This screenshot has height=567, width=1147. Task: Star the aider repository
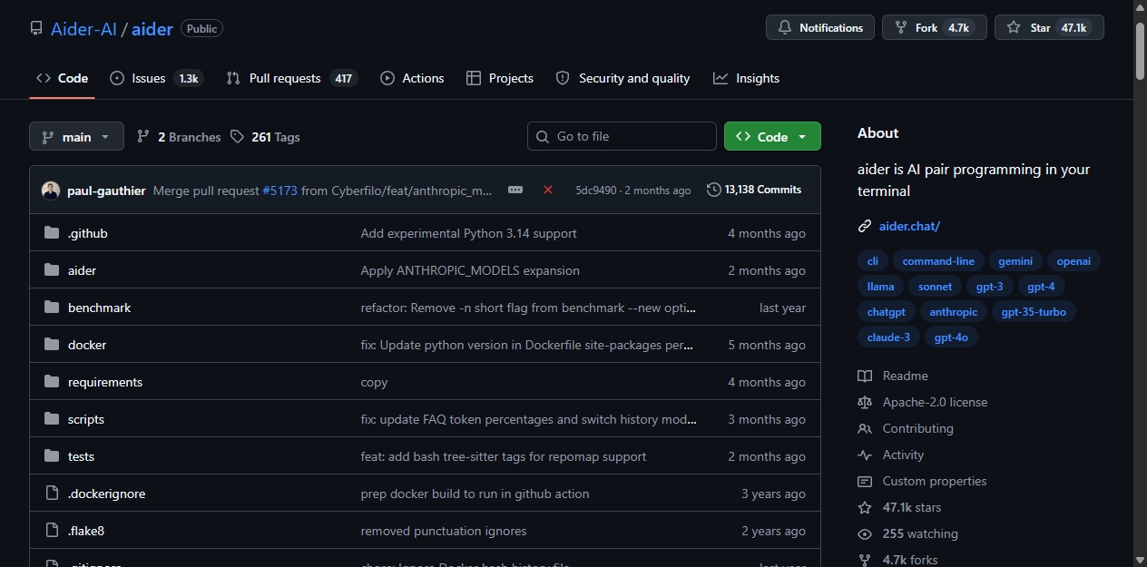(x=1049, y=27)
